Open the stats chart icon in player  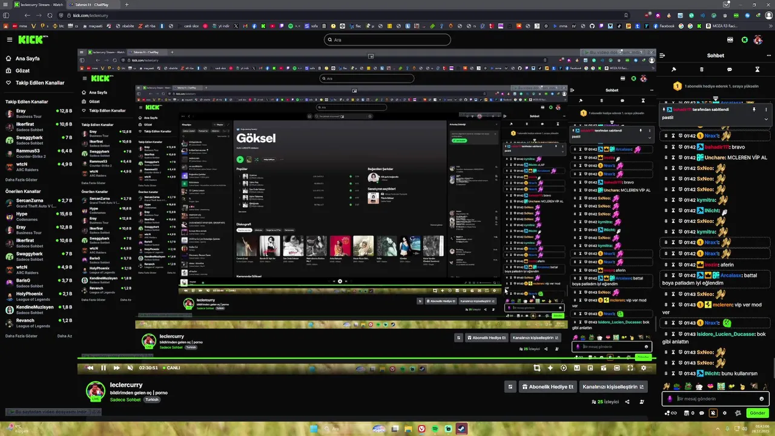tap(577, 368)
